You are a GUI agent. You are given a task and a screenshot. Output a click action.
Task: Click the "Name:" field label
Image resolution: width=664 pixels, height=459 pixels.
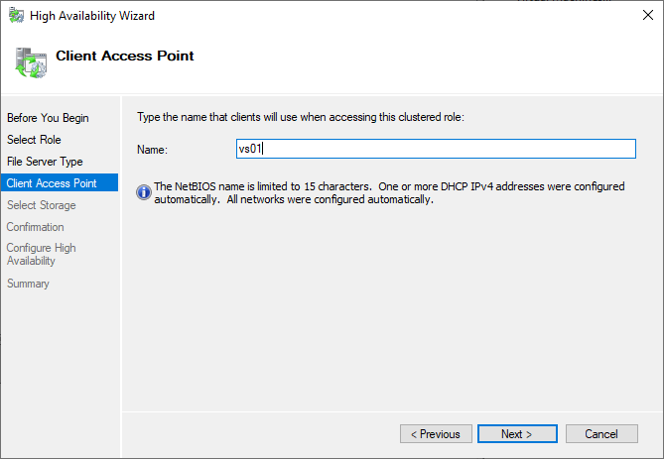(152, 150)
